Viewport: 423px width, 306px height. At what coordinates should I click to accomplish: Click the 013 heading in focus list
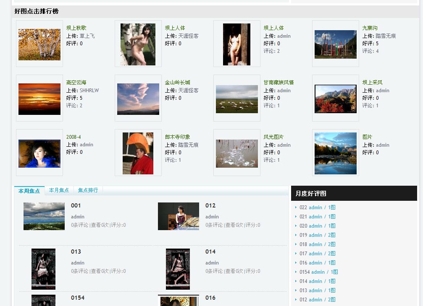pyautogui.click(x=76, y=252)
